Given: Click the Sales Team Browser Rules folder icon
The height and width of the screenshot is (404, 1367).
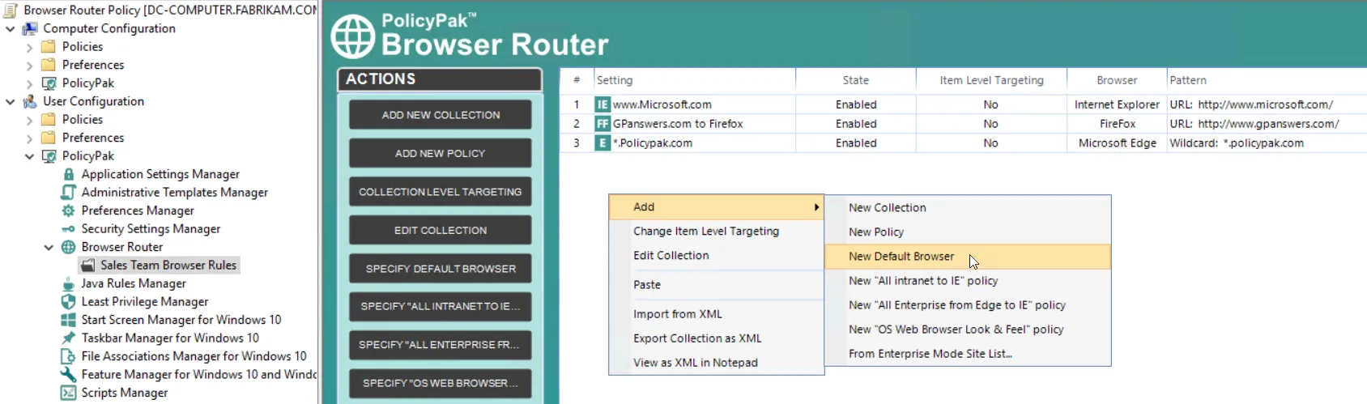Looking at the screenshot, I should (x=88, y=266).
